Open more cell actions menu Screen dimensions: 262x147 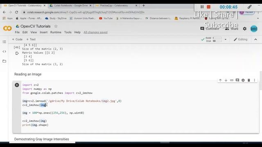point(255,80)
